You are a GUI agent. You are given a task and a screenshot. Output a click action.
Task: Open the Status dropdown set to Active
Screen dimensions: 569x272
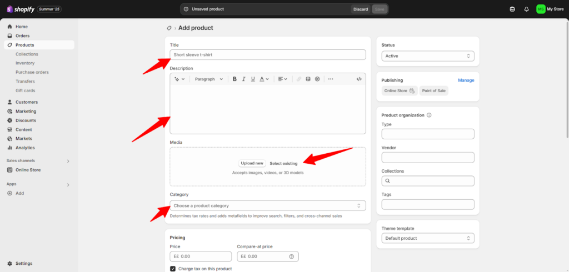pos(427,56)
